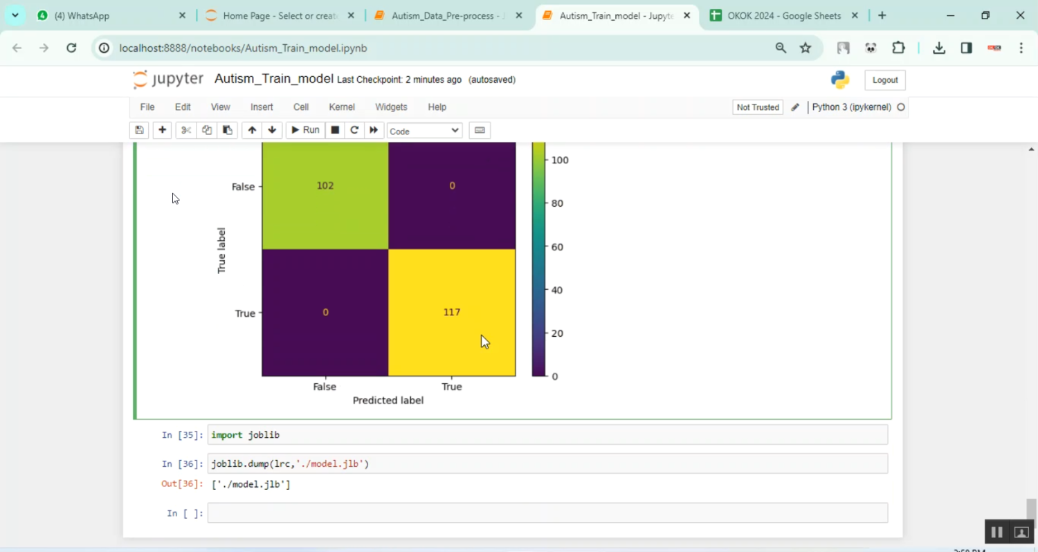Click the empty code cell input
The height and width of the screenshot is (552, 1038).
point(547,513)
